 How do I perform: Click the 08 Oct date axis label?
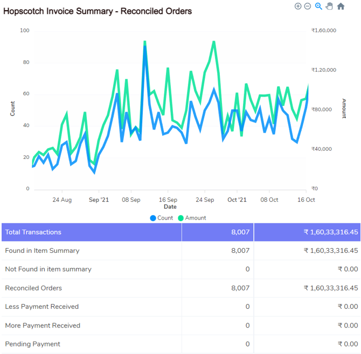pyautogui.click(x=269, y=200)
